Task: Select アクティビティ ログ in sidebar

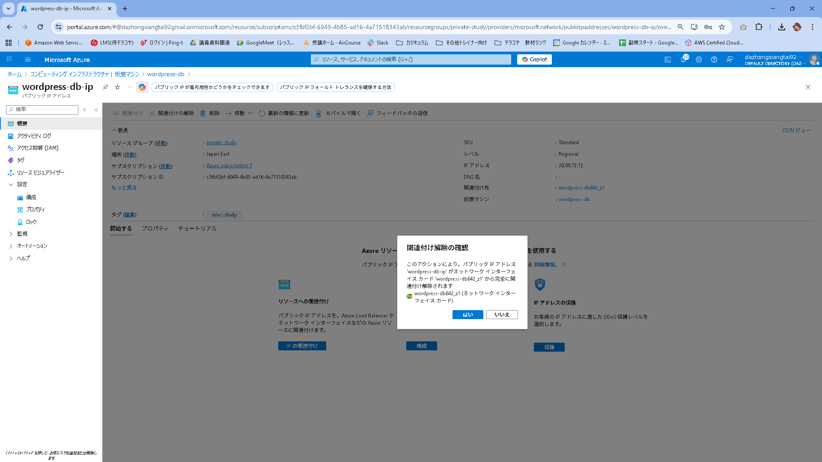Action: pos(34,136)
